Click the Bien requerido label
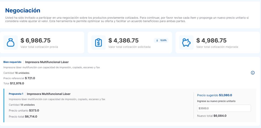Viewport: 261px width, 128px height. [12, 62]
